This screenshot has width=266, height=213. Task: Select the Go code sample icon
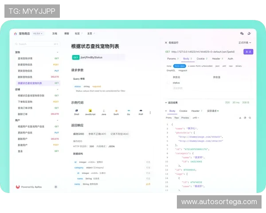tap(129, 110)
